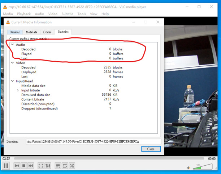Click the Close button in dialog
The height and width of the screenshot is (174, 221).
click(151, 149)
